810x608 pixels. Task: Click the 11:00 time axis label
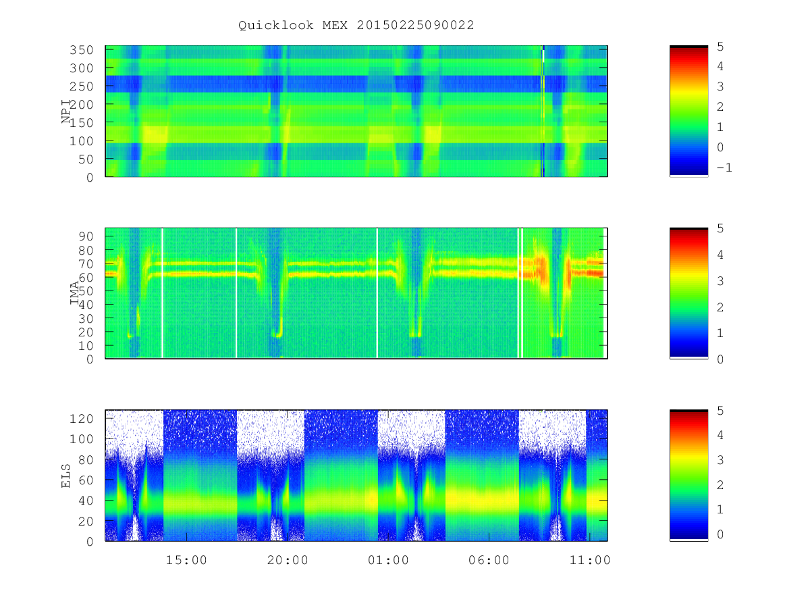[591, 560]
